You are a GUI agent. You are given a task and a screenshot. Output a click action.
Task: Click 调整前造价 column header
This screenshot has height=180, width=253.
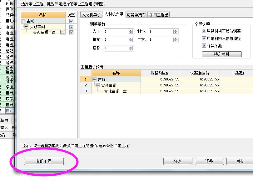(160, 73)
